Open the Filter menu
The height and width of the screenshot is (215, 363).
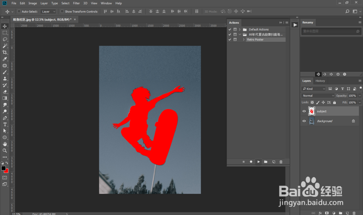pos(76,3)
